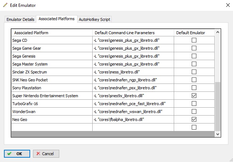
Task: Click the snes9x_libretro.dlll parameters cell
Action: click(133, 95)
